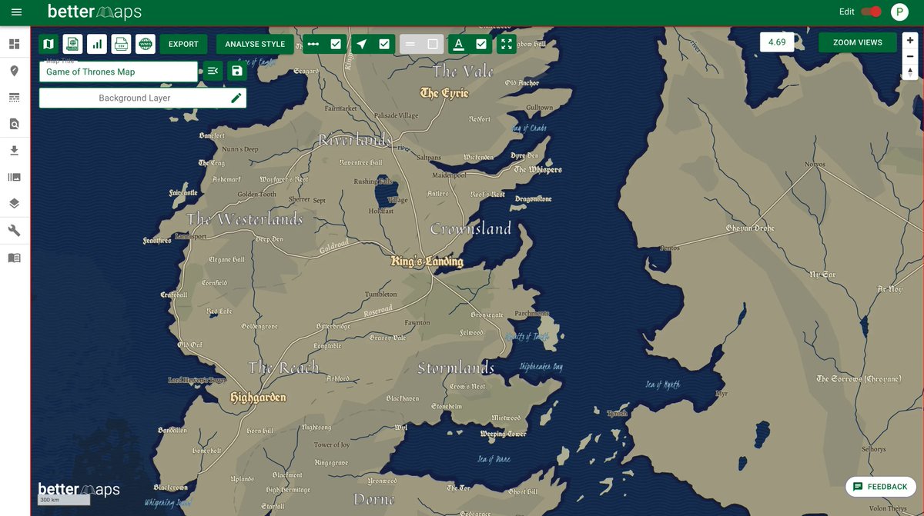Click the greyed-out equals lines icon
The height and width of the screenshot is (516, 924).
click(410, 44)
